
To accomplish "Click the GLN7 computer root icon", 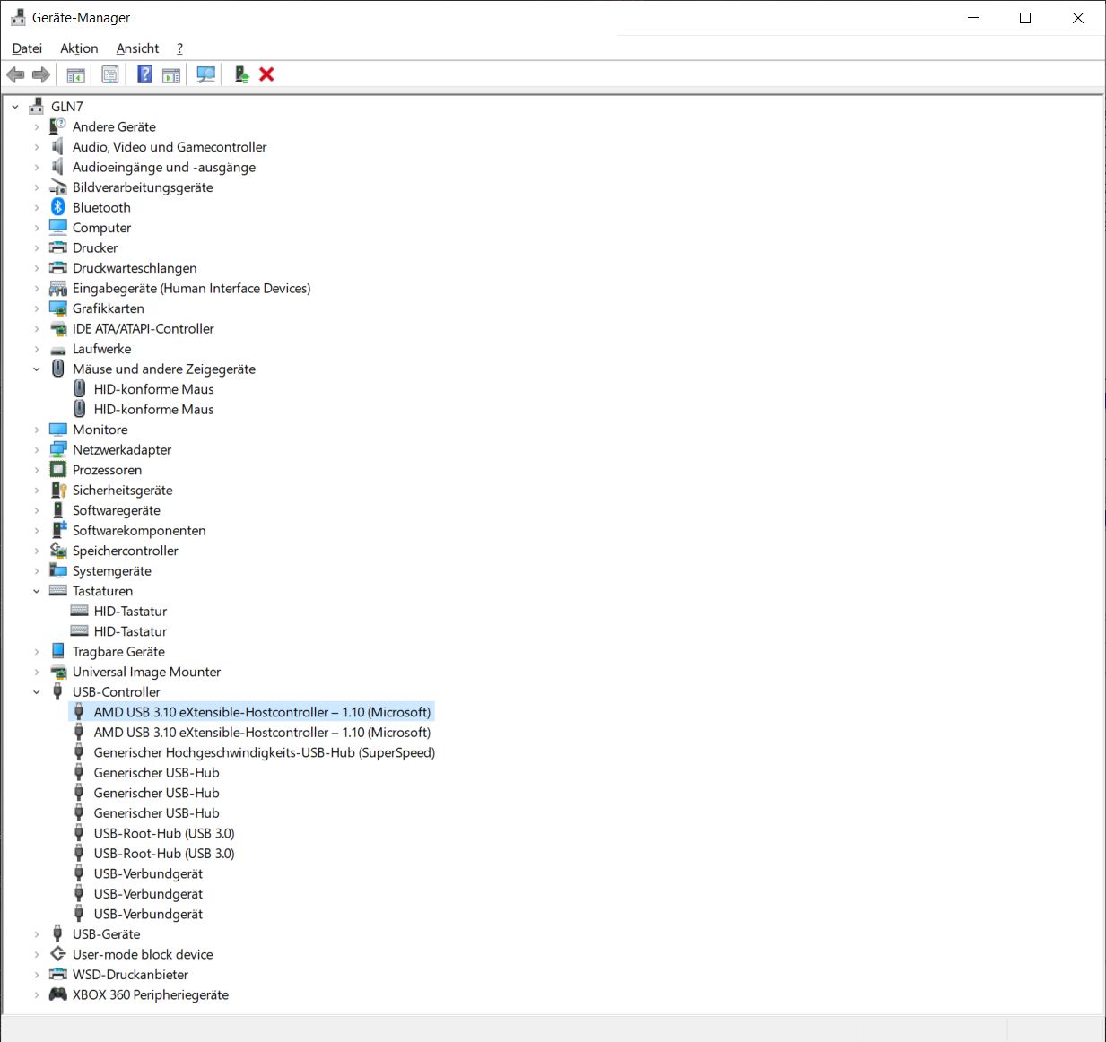I will tap(36, 107).
